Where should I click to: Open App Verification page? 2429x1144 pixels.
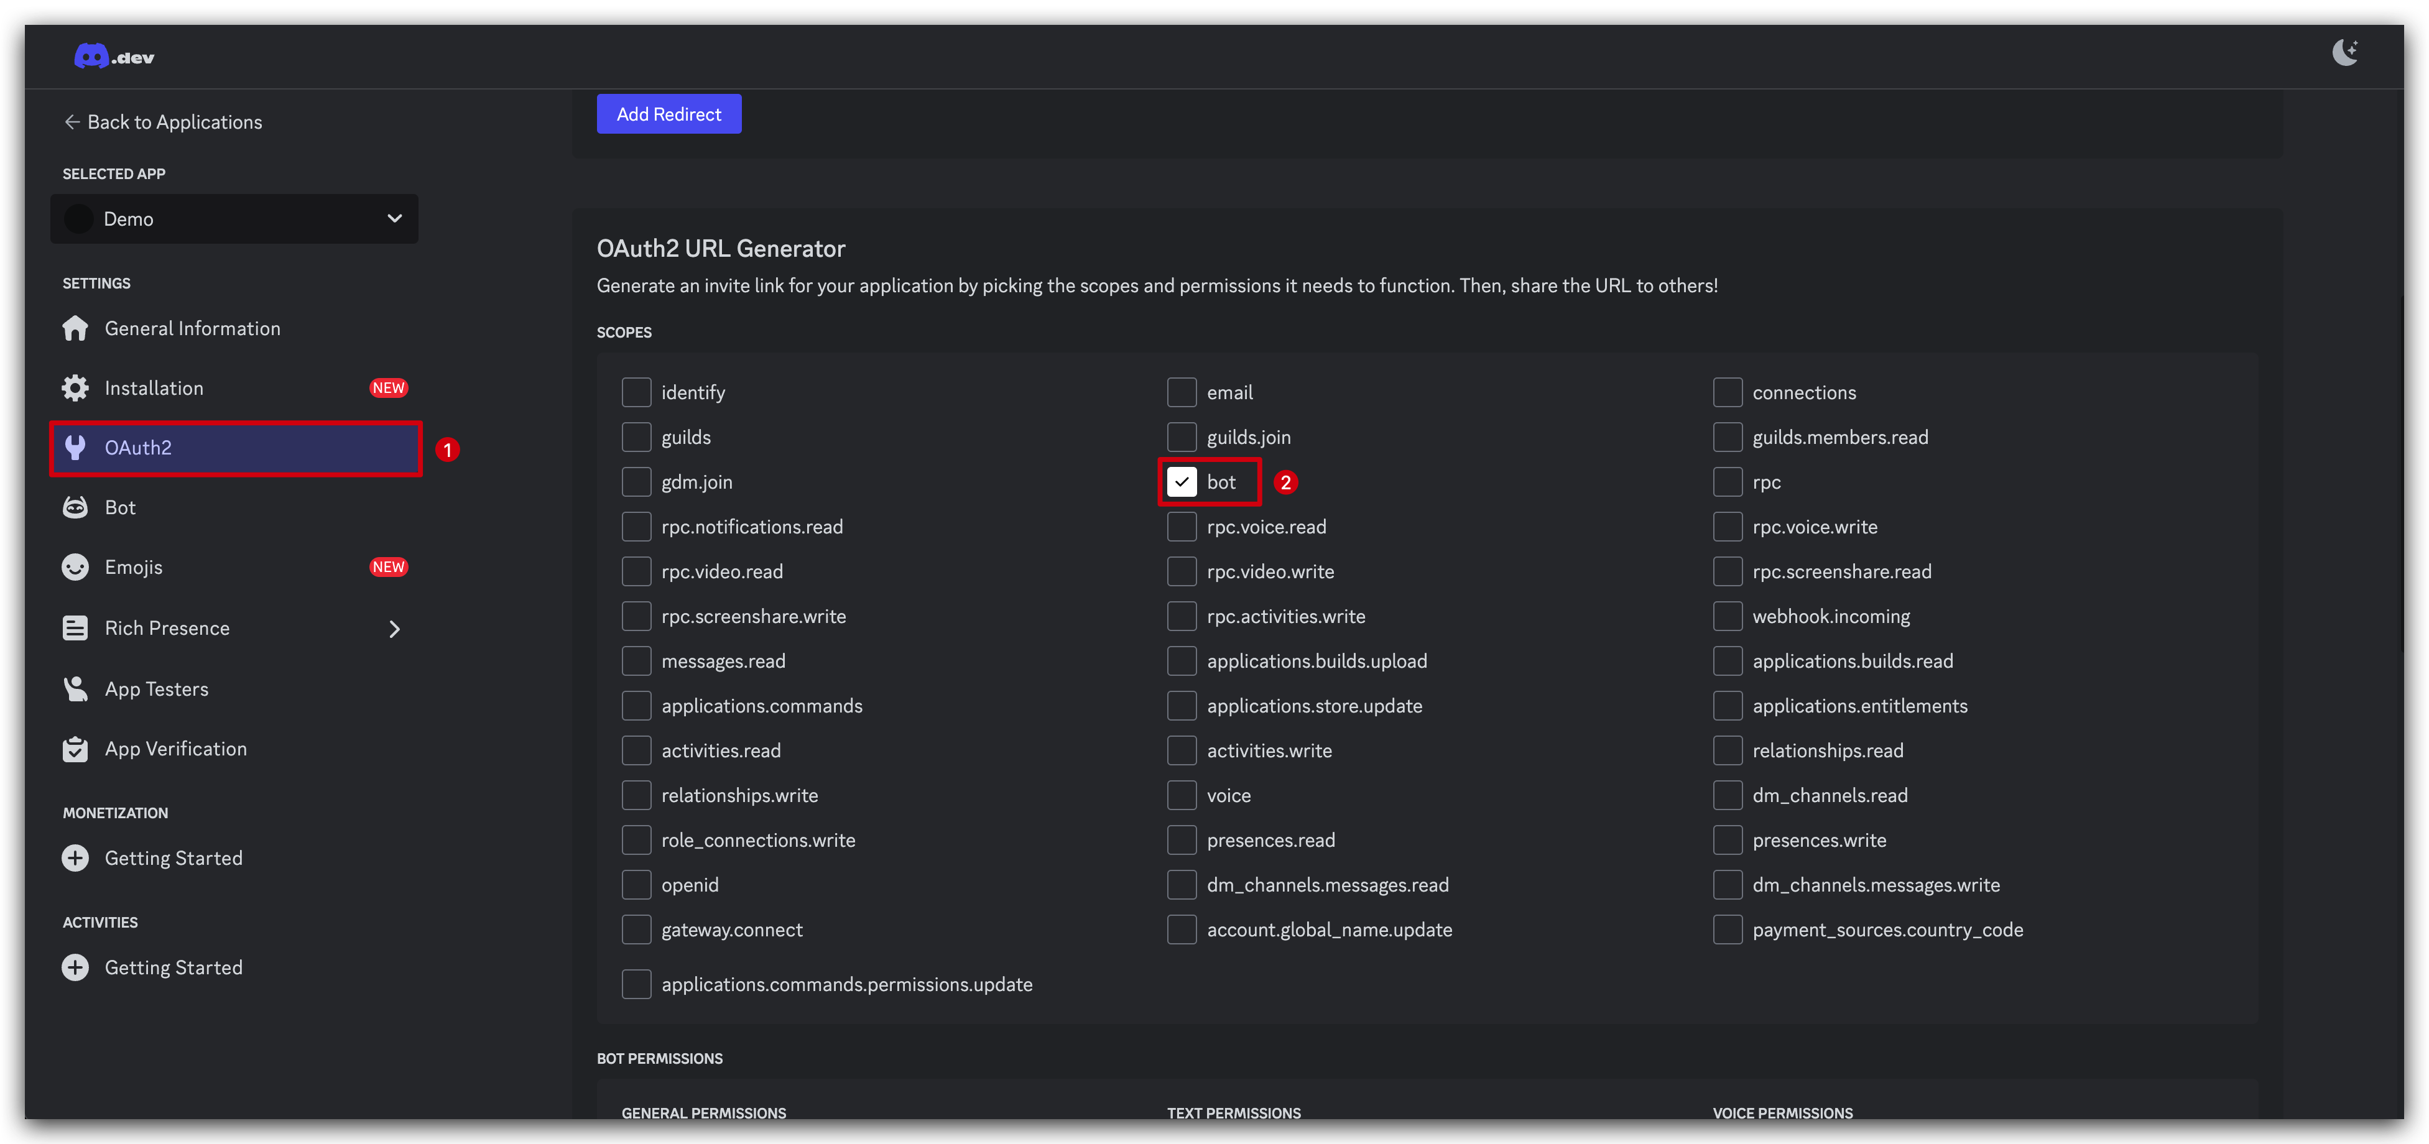(x=234, y=749)
